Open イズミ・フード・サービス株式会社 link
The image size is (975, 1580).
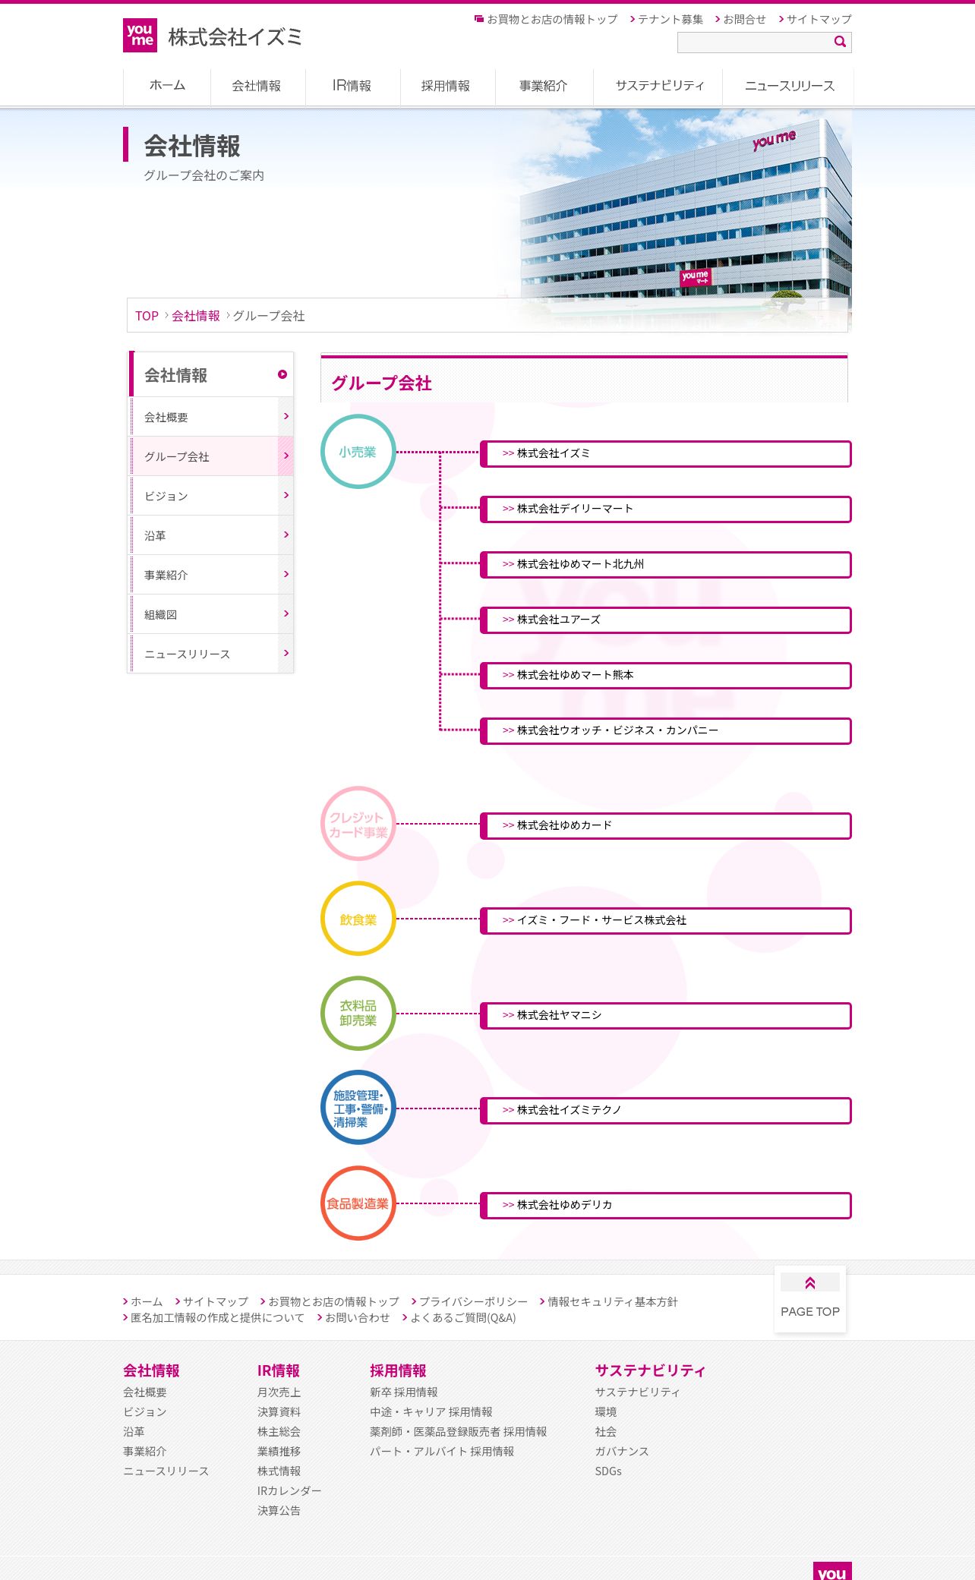tap(666, 920)
